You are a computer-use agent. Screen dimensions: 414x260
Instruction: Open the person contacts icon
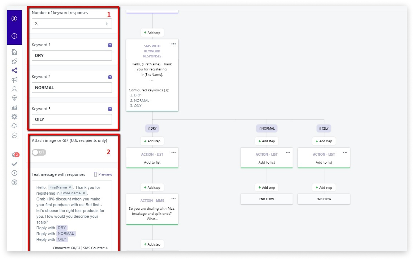click(x=14, y=89)
